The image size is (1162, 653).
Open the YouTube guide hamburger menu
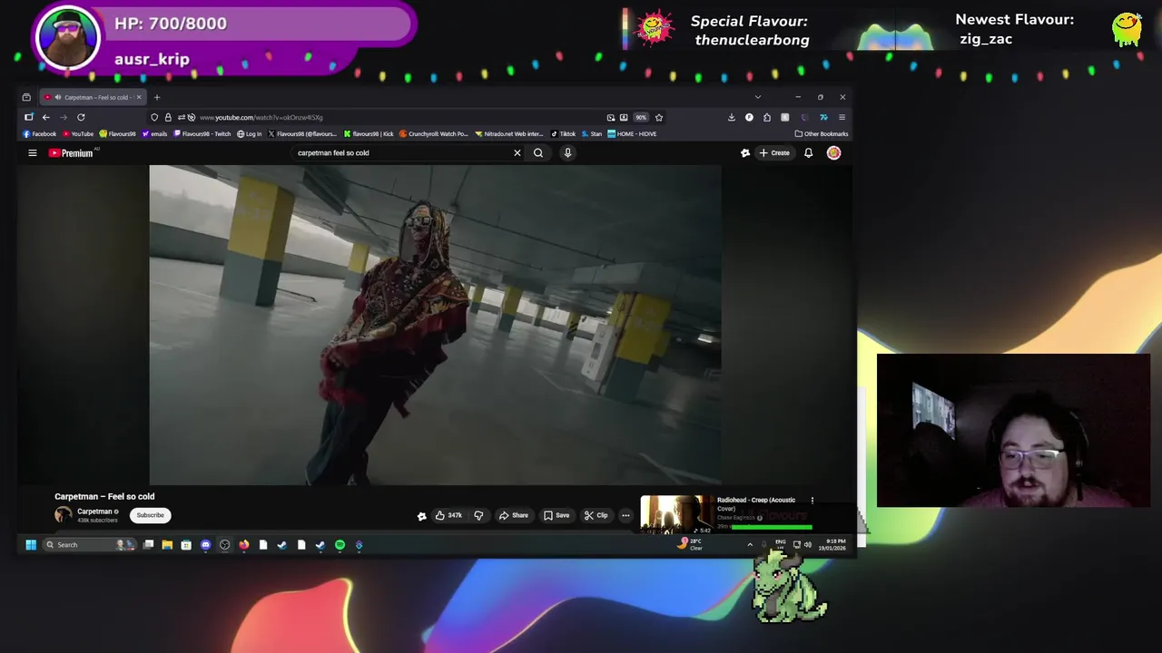(x=32, y=152)
